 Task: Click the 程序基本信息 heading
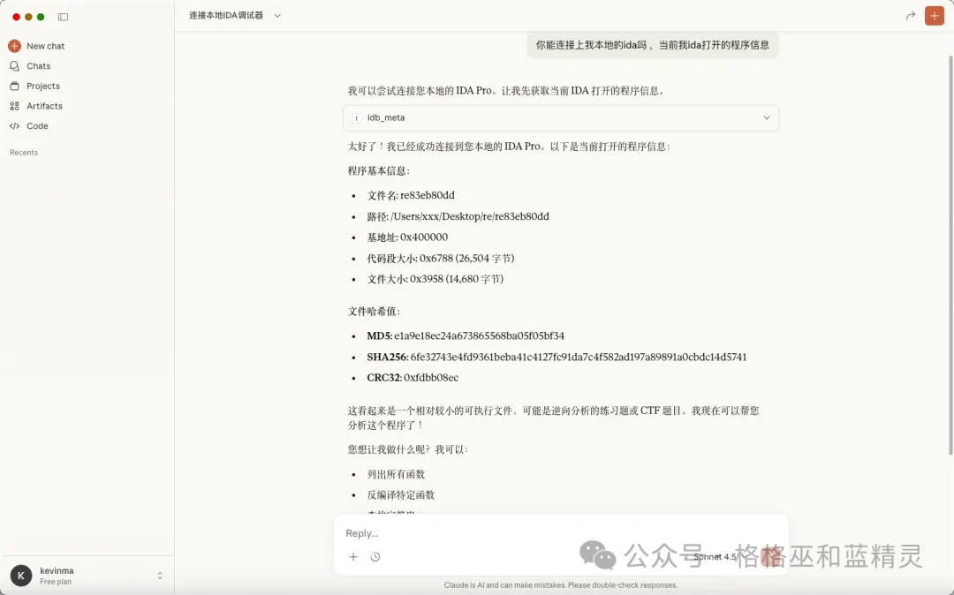coord(378,170)
